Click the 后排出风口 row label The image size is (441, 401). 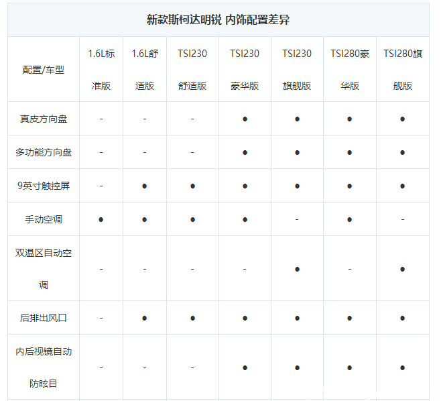coord(44,318)
